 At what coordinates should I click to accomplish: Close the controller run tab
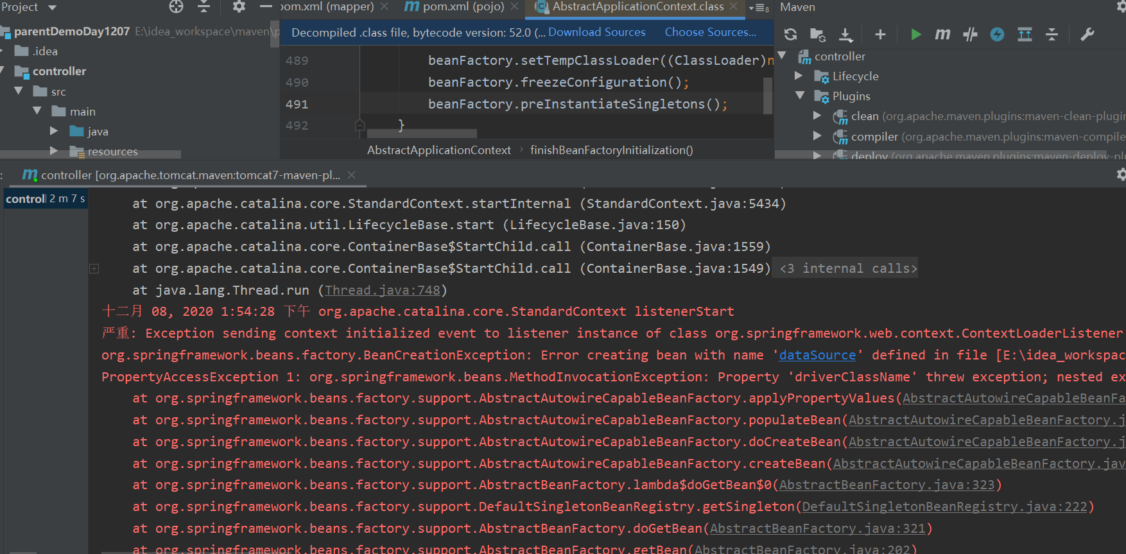351,175
